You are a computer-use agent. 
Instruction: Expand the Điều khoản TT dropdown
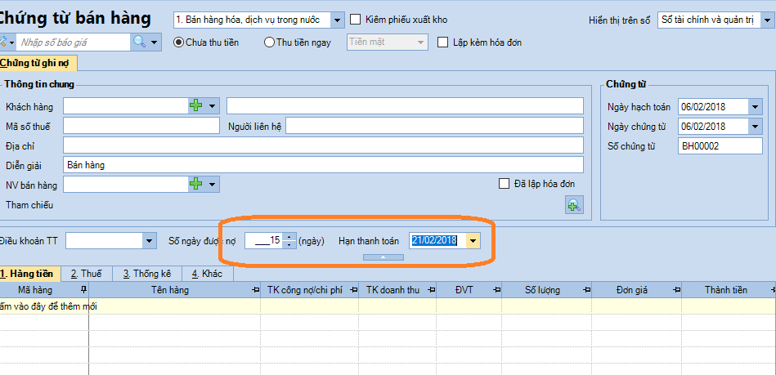pos(149,240)
